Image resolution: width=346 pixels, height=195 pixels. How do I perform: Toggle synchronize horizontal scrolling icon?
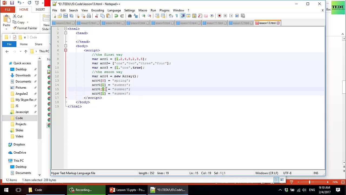click(163, 16)
